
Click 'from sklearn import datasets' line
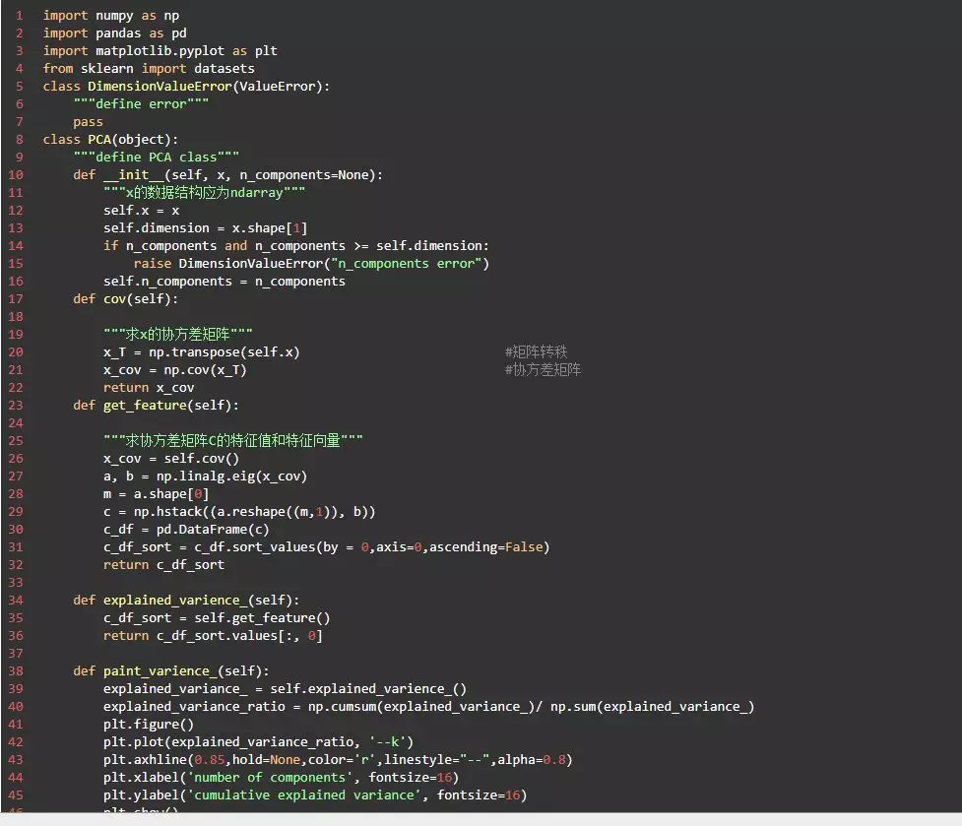point(149,69)
